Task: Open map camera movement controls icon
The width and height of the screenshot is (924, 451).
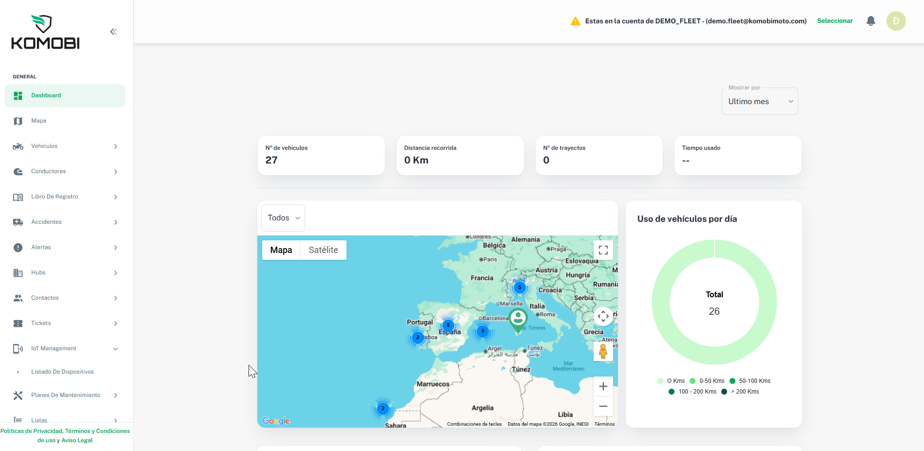Action: 603,316
